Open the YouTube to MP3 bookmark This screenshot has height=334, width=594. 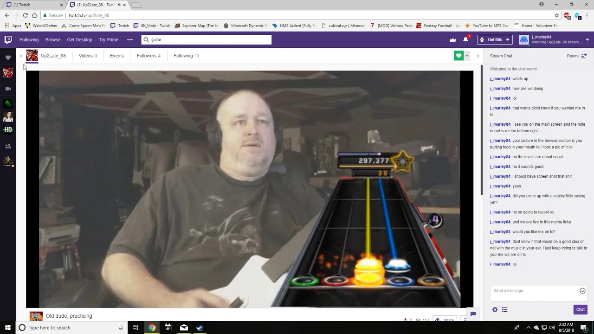487,26
